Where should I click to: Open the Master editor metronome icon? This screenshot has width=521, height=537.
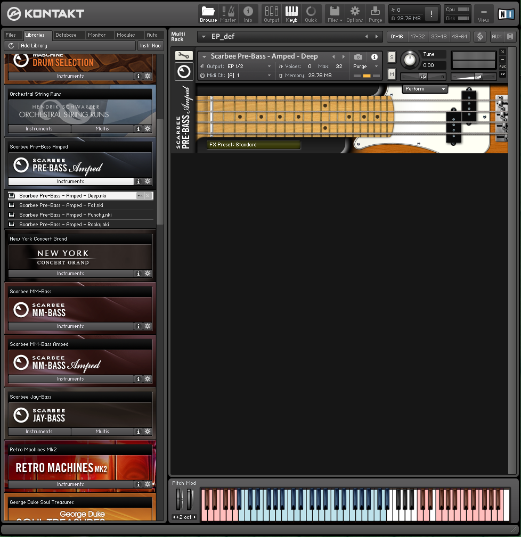coord(228,14)
